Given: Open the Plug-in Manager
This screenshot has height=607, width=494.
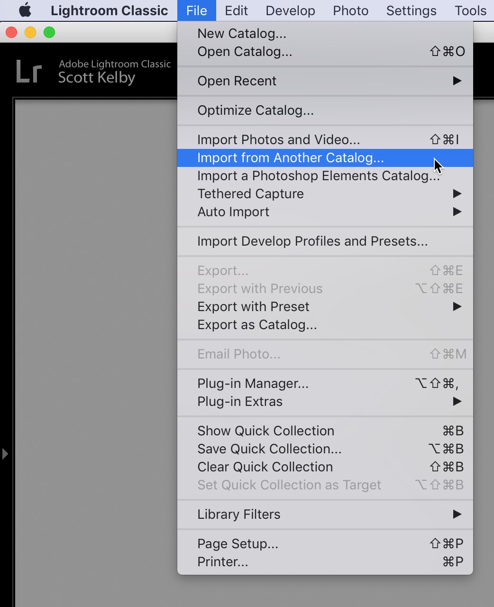Looking at the screenshot, I should tap(325, 384).
